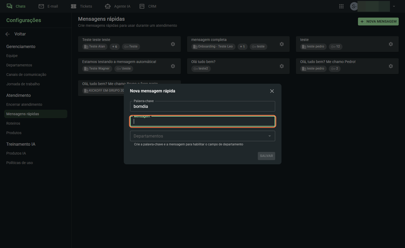
Task: Close the Nova mensagem rápida dialog
Action: click(272, 91)
